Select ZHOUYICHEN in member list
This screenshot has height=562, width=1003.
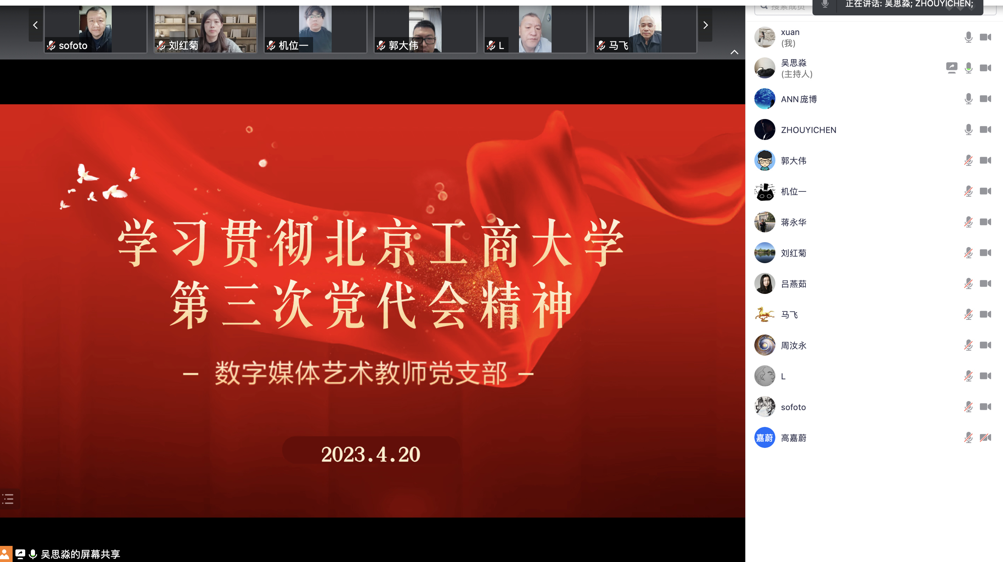[x=874, y=129]
